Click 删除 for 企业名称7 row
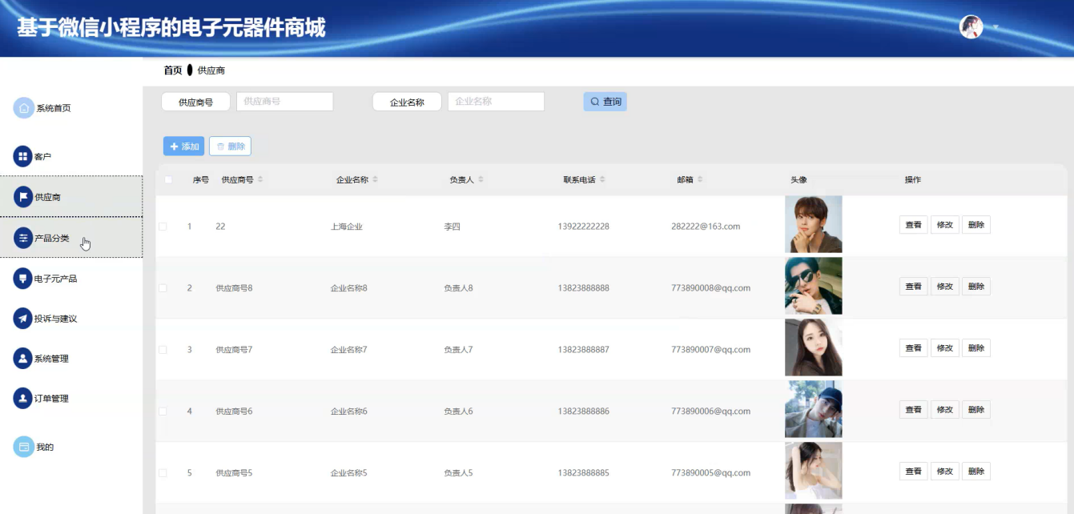Screen dimensions: 1074x514 (975, 348)
